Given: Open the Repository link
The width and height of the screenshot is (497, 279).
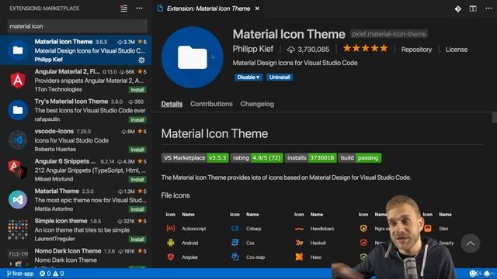Looking at the screenshot, I should pos(416,50).
